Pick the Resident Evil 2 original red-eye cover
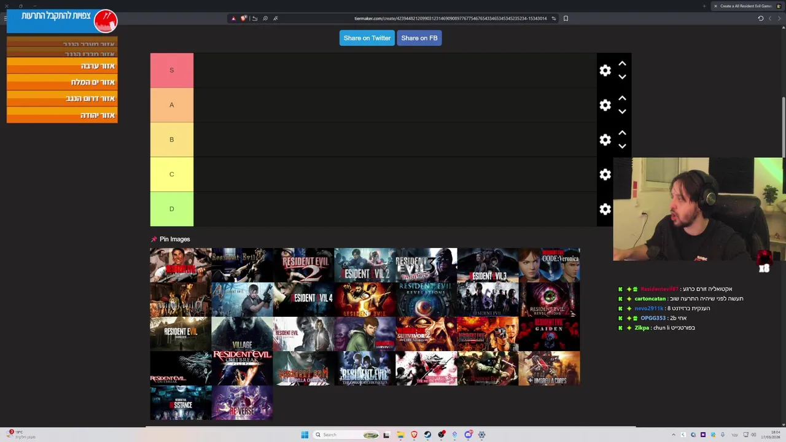The width and height of the screenshot is (786, 442). (x=303, y=265)
